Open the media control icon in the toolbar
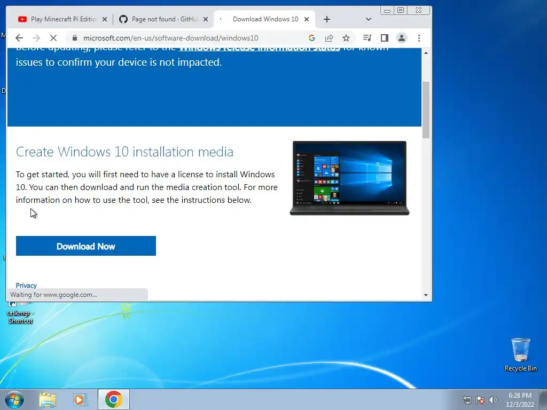The height and width of the screenshot is (410, 547). [x=367, y=38]
